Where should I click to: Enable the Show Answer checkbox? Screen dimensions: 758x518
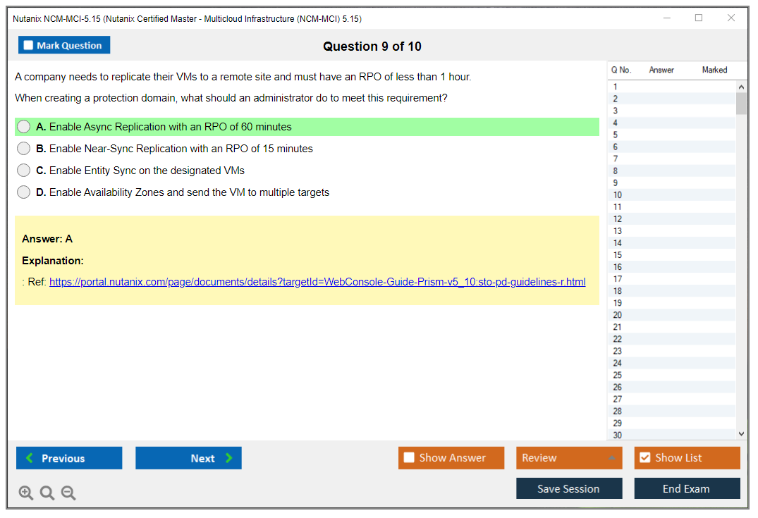410,458
